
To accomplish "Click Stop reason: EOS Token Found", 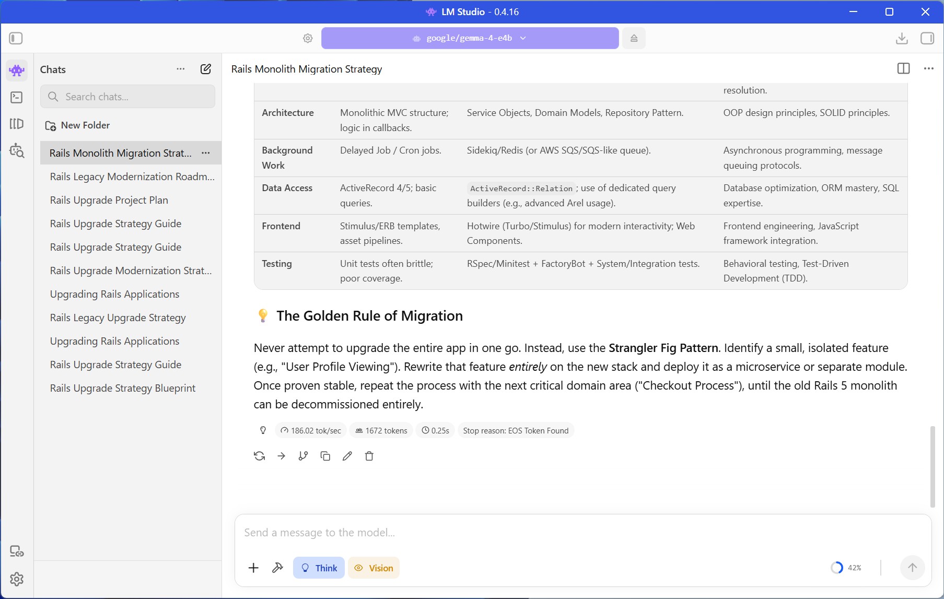I will click(516, 430).
